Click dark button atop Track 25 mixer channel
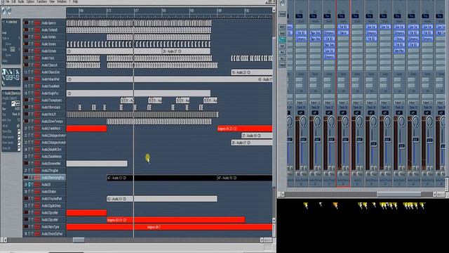449x253 pixels. (300, 16)
